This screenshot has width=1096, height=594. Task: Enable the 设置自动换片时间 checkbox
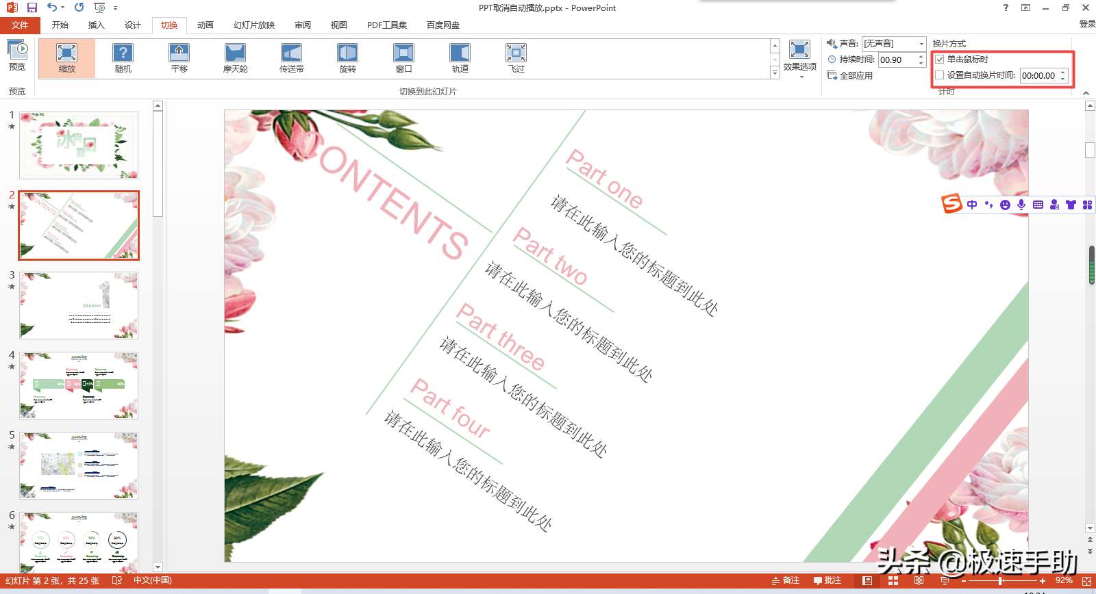coord(940,75)
